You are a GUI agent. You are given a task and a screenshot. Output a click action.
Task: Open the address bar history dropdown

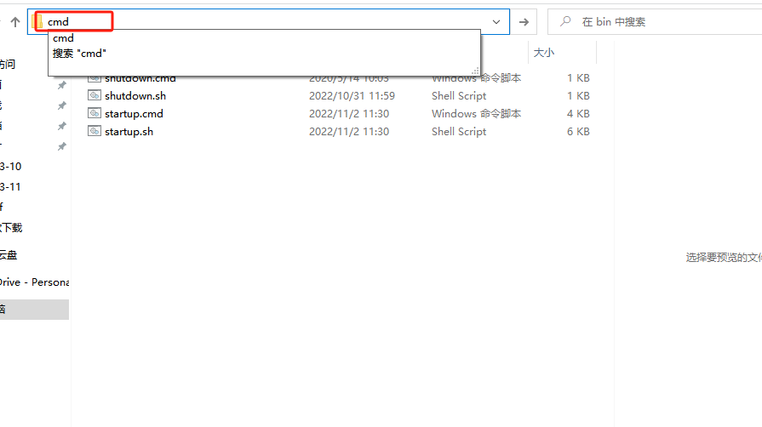(x=496, y=22)
